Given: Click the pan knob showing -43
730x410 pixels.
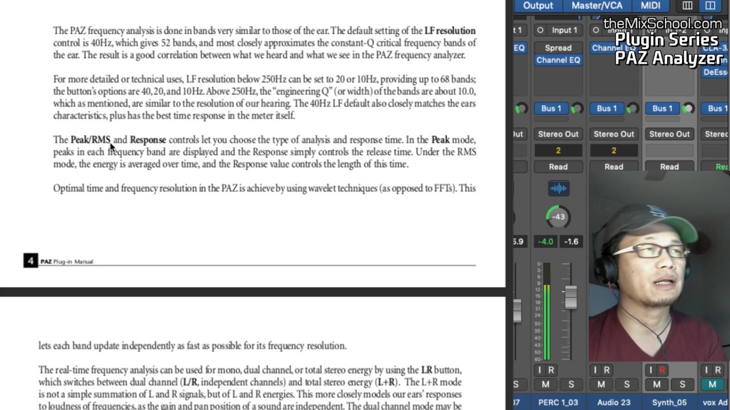Looking at the screenshot, I should [558, 216].
